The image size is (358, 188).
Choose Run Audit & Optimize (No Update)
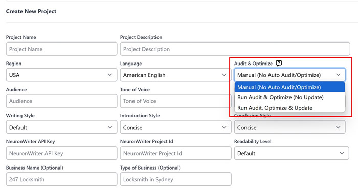pos(290,97)
